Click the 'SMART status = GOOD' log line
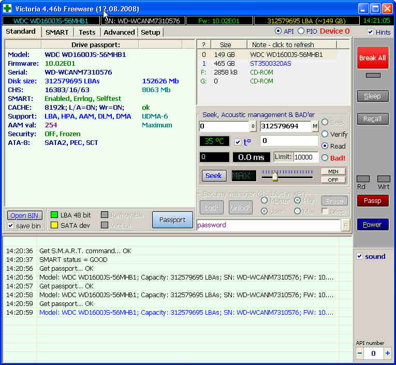Viewport: 396px width, 365px height. [x=73, y=260]
